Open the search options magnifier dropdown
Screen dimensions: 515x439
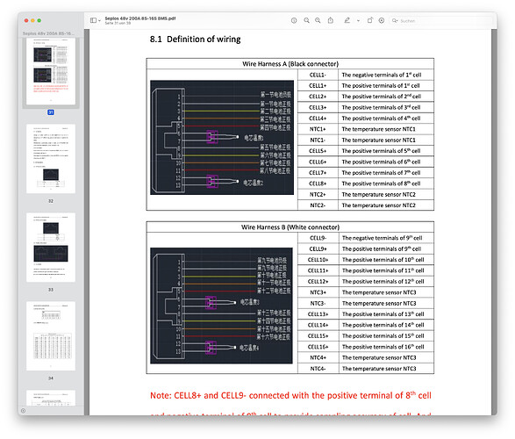pyautogui.click(x=395, y=21)
